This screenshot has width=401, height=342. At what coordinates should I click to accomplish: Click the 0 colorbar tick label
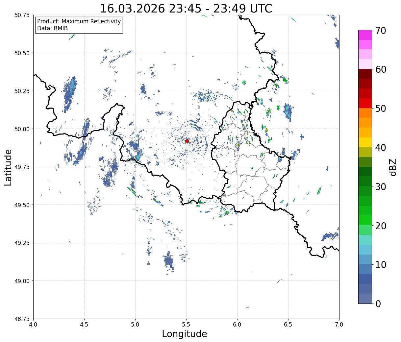[378, 304]
